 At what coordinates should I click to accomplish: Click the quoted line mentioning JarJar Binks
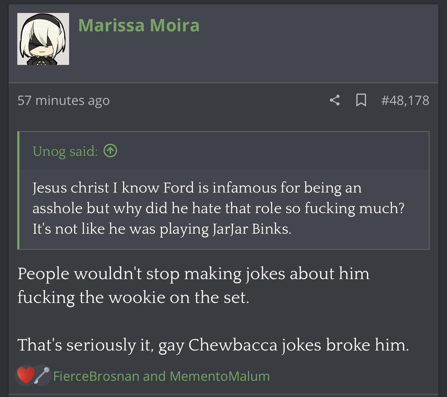click(162, 229)
